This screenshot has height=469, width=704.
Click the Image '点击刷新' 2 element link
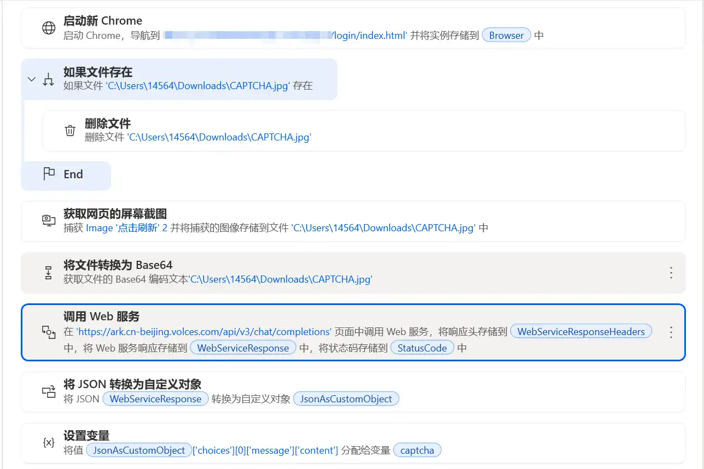[x=126, y=228]
